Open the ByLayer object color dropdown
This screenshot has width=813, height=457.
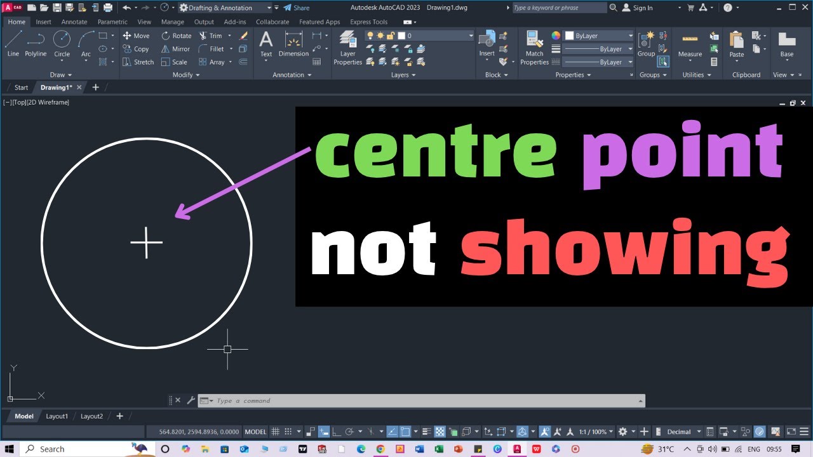(599, 36)
